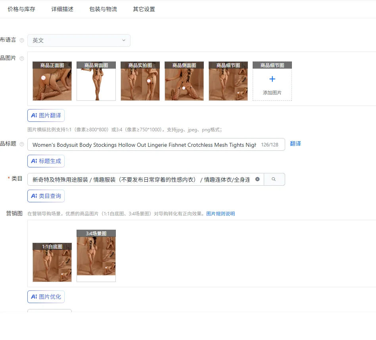This screenshot has width=376, height=340.
Task: Click the plus icon to 添加图片
Action: [272, 79]
